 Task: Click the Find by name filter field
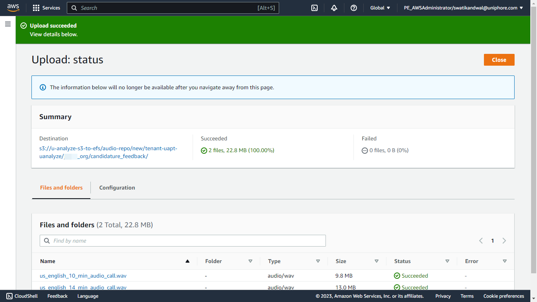tap(183, 241)
